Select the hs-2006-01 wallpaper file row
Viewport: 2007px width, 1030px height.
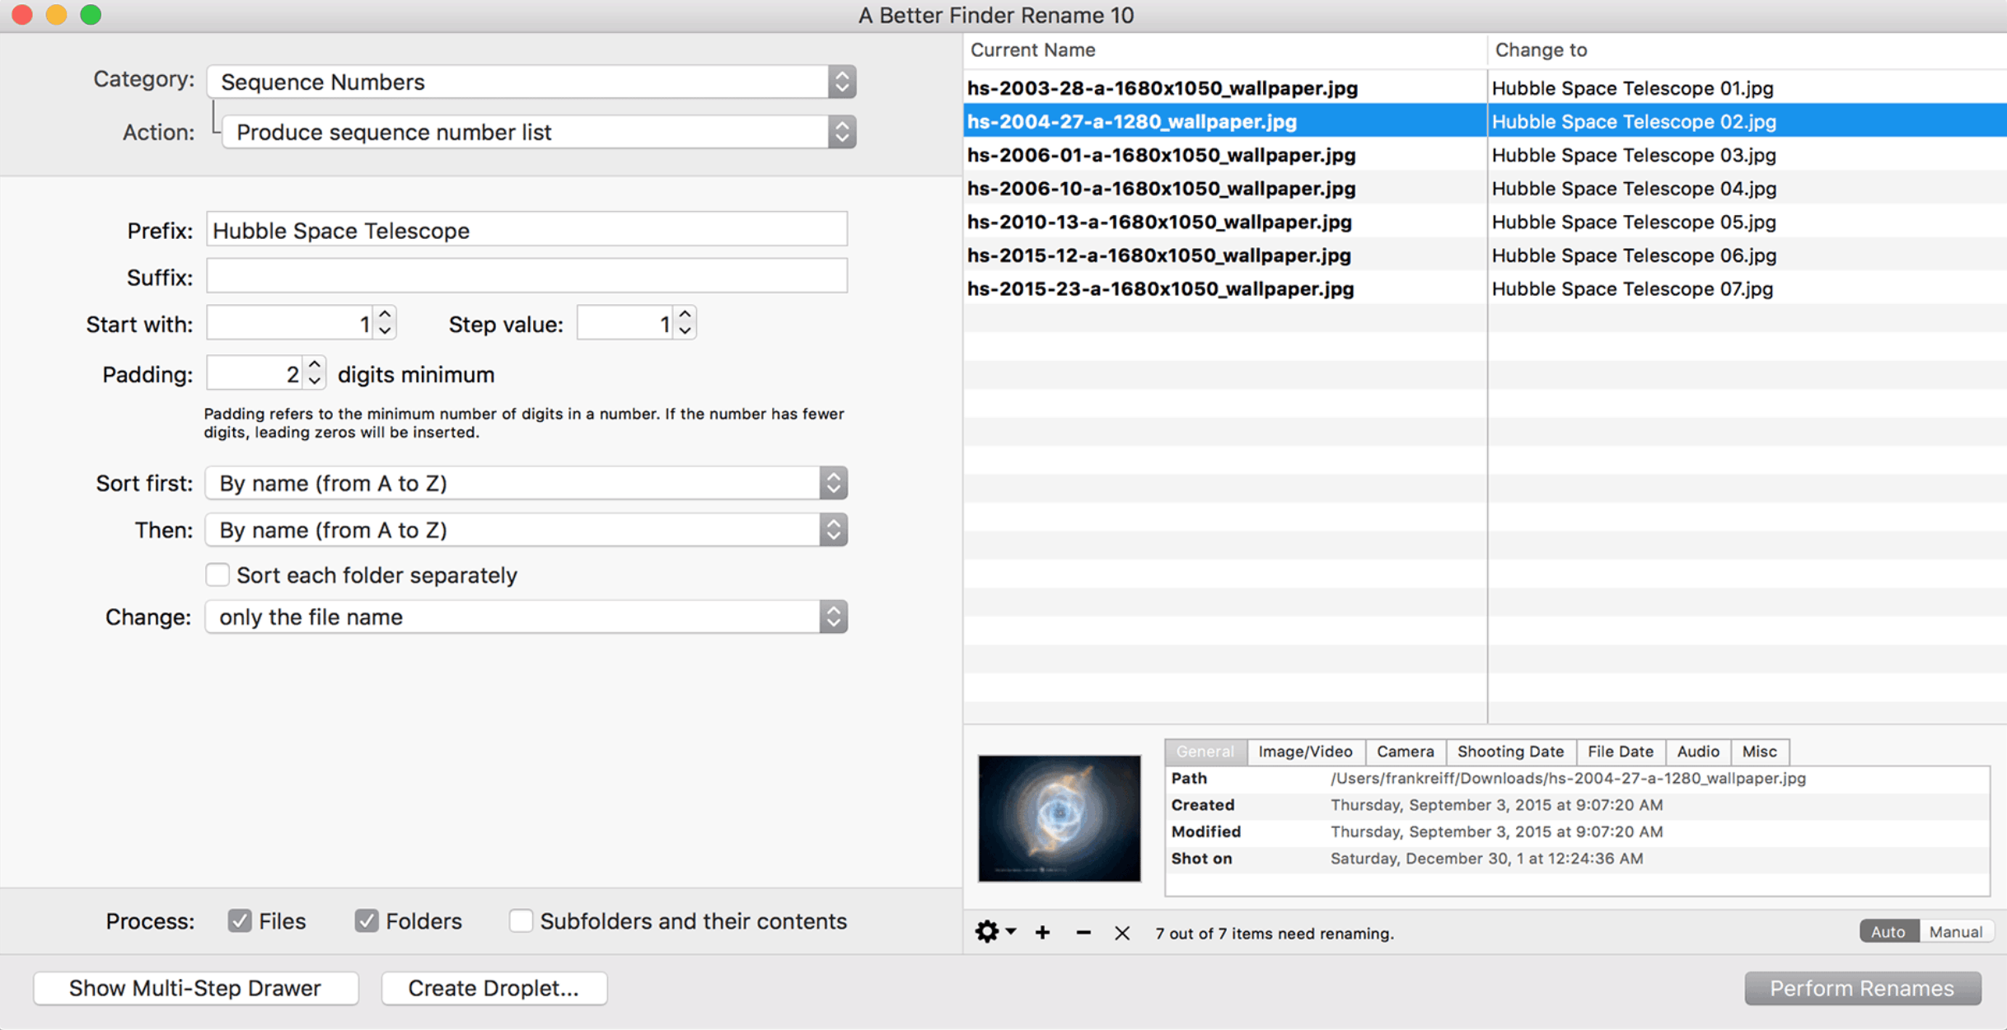pos(1162,155)
